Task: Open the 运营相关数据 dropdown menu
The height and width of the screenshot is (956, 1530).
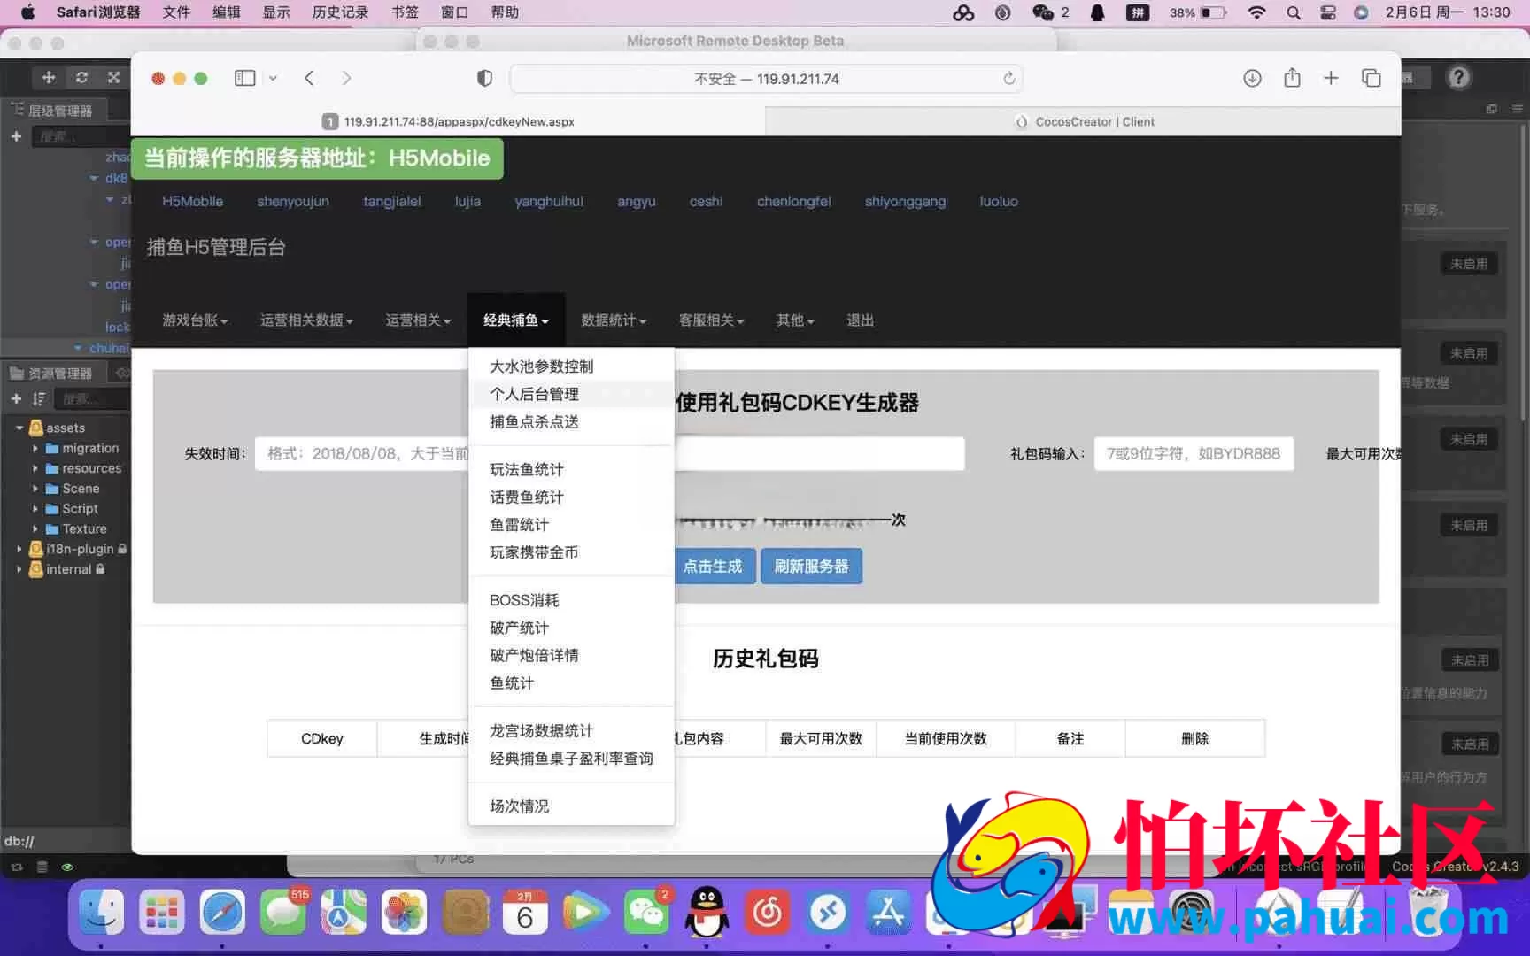Action: click(x=306, y=320)
